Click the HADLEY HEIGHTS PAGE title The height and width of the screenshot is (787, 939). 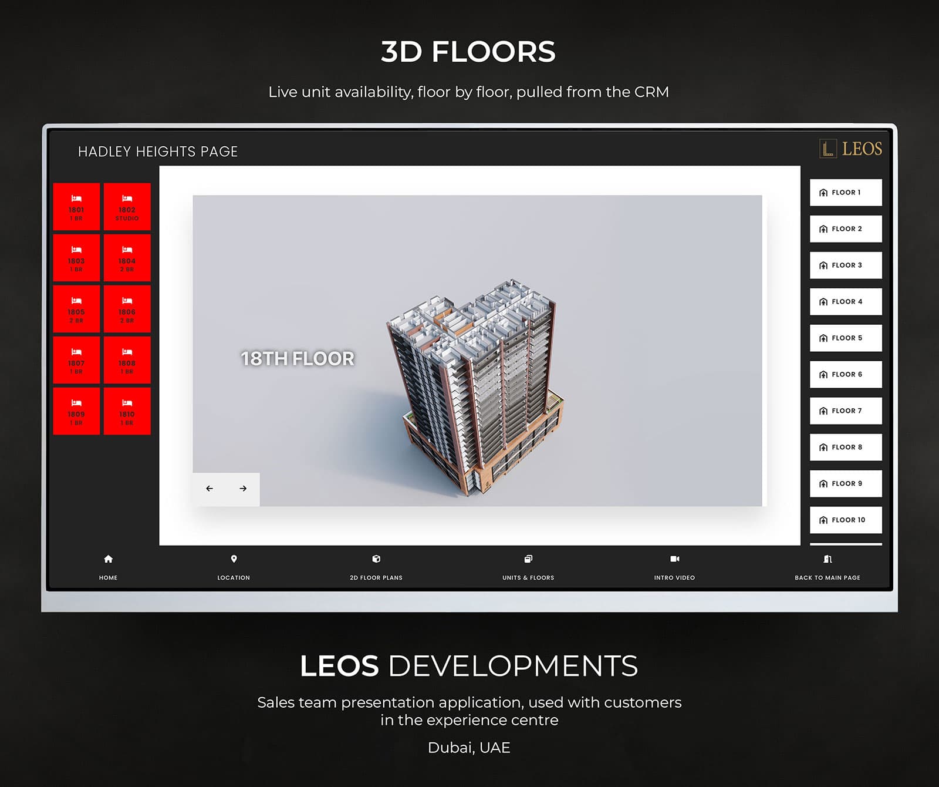158,152
